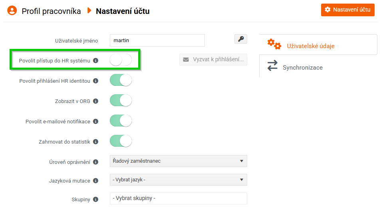Click orange Nastavení účtu button

tap(347, 10)
